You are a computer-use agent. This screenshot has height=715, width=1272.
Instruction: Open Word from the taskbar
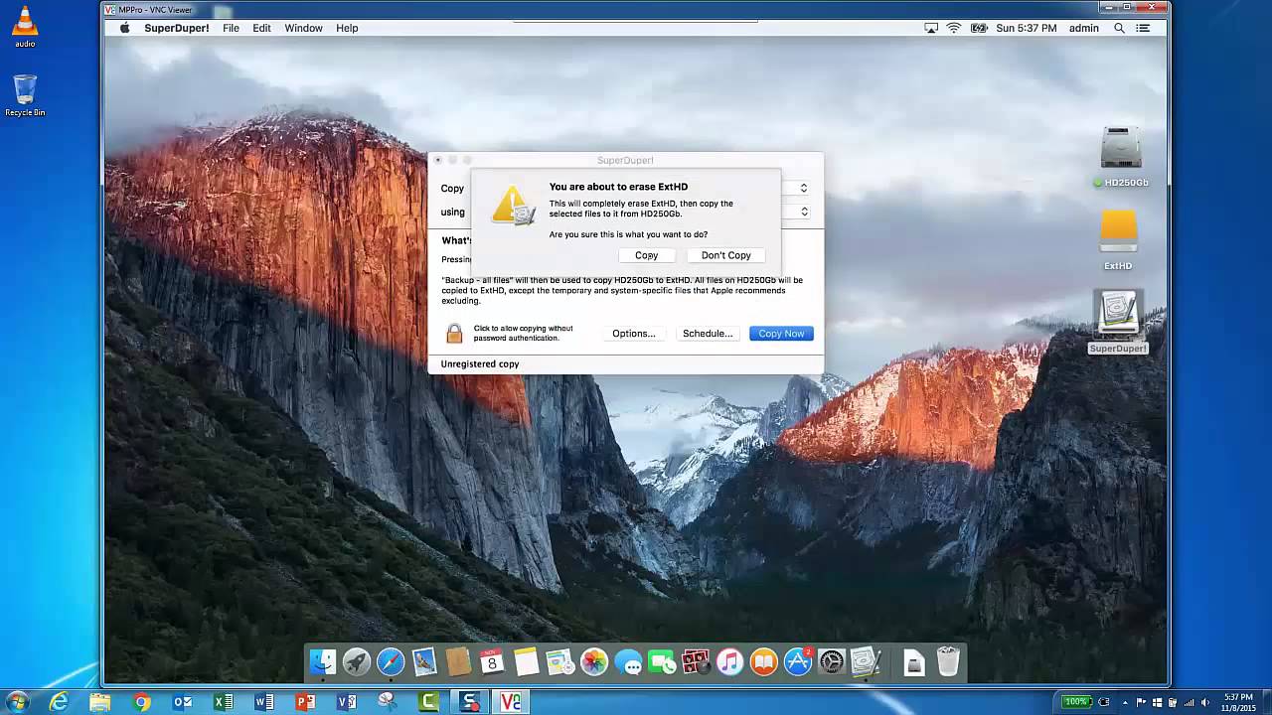(x=264, y=702)
